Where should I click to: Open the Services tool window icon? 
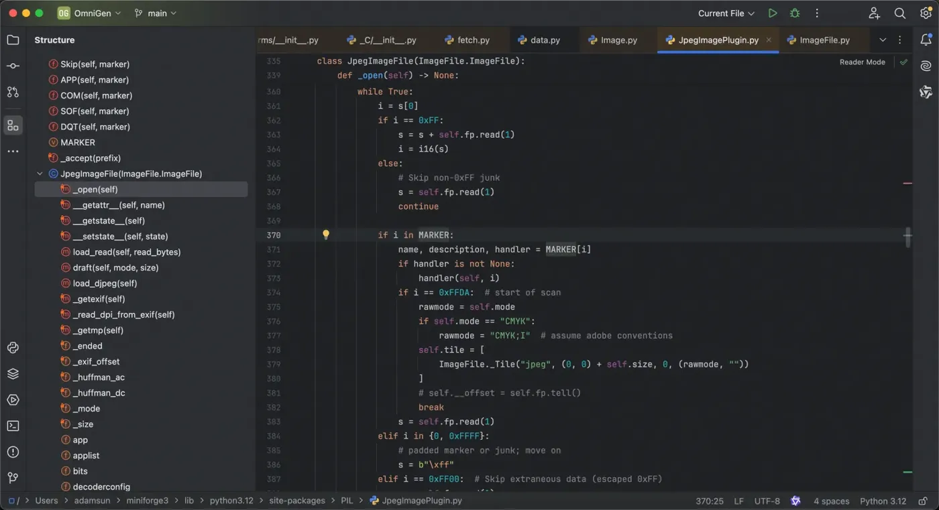13,400
